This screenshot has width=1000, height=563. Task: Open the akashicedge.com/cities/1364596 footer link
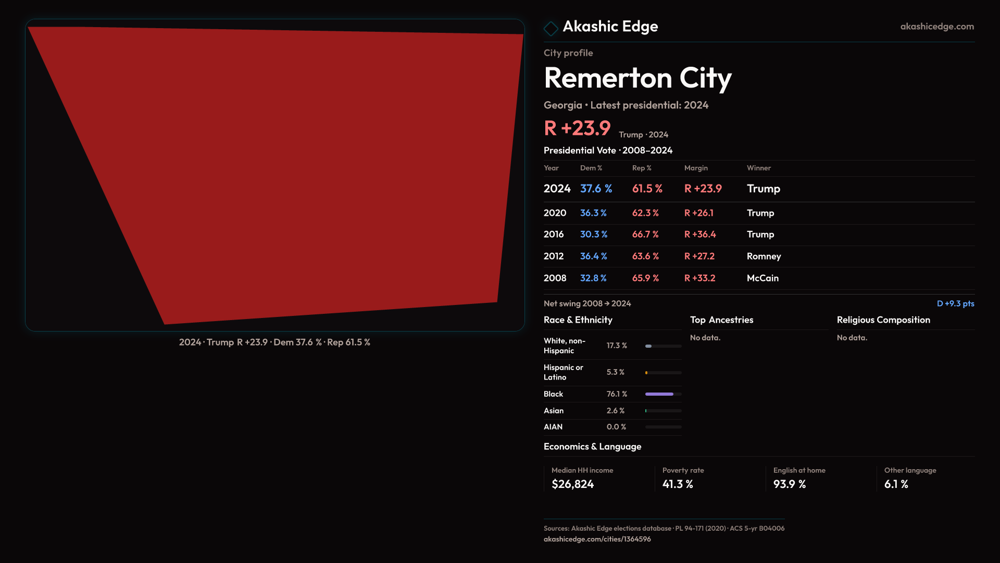(x=597, y=539)
